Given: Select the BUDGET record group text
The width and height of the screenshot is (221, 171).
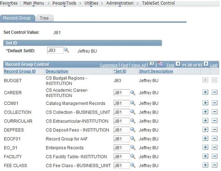Looking at the screenshot, I should [x=13, y=80].
